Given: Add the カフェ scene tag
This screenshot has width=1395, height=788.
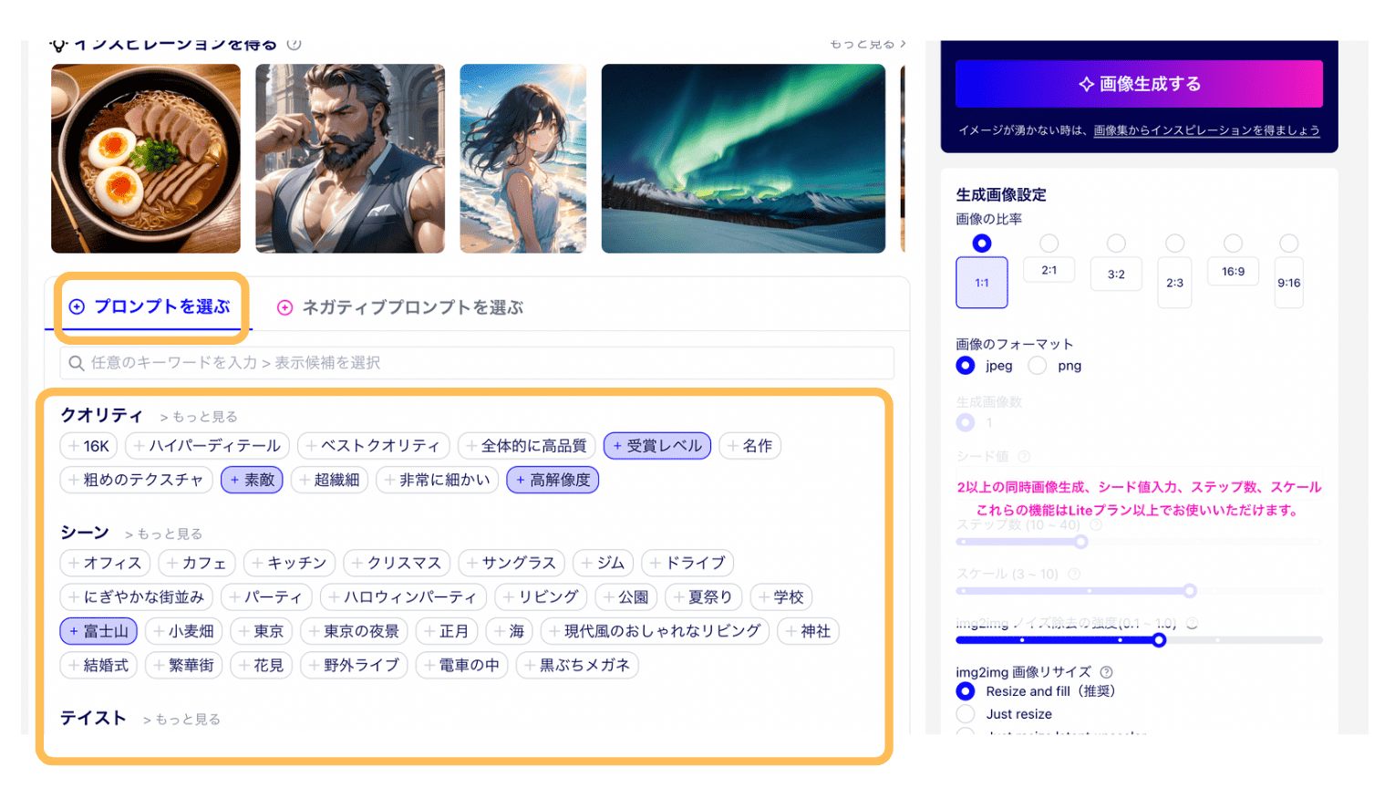Looking at the screenshot, I should click(197, 563).
